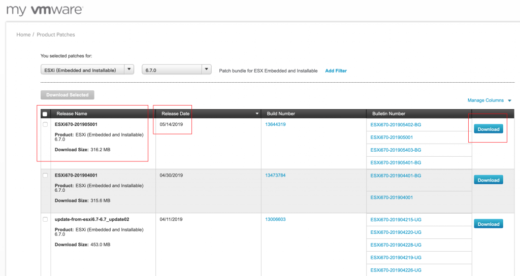Viewport: 520px width, 276px height.
Task: Click the Release Date sort arrow
Action: [x=257, y=114]
